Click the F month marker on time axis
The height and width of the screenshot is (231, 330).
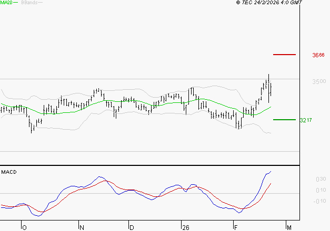click(236, 228)
